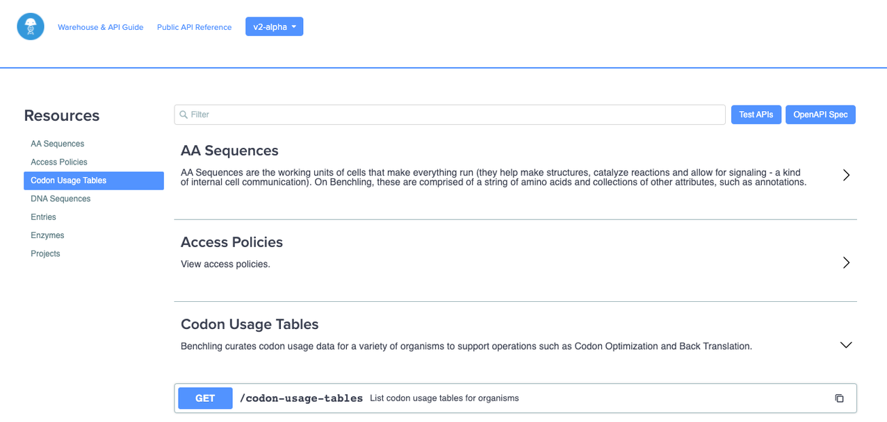Open the v2-alpha version dropdown

click(274, 26)
